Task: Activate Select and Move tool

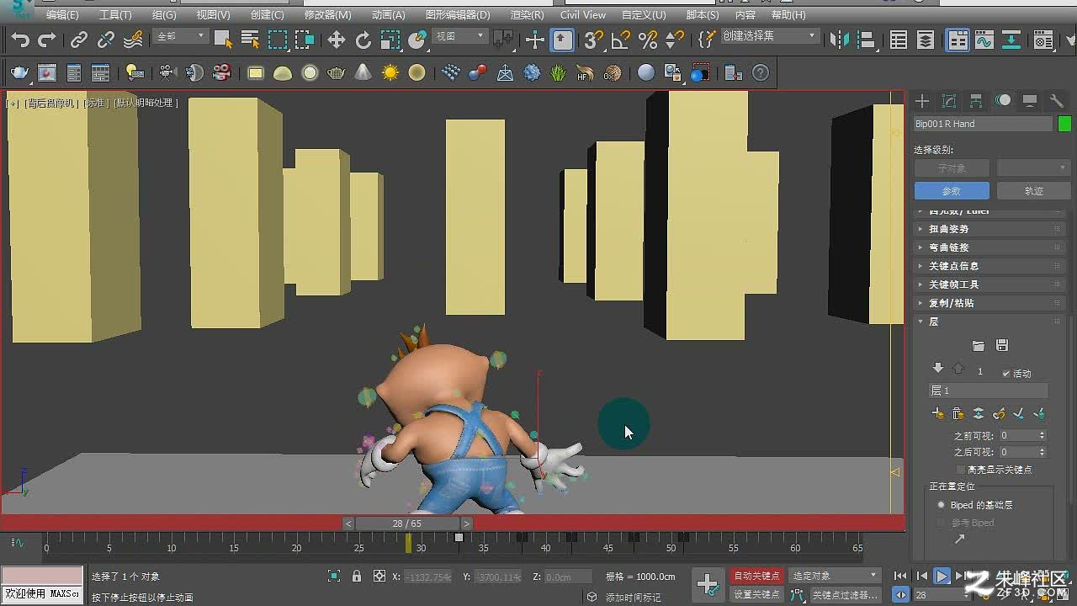Action: (x=337, y=40)
